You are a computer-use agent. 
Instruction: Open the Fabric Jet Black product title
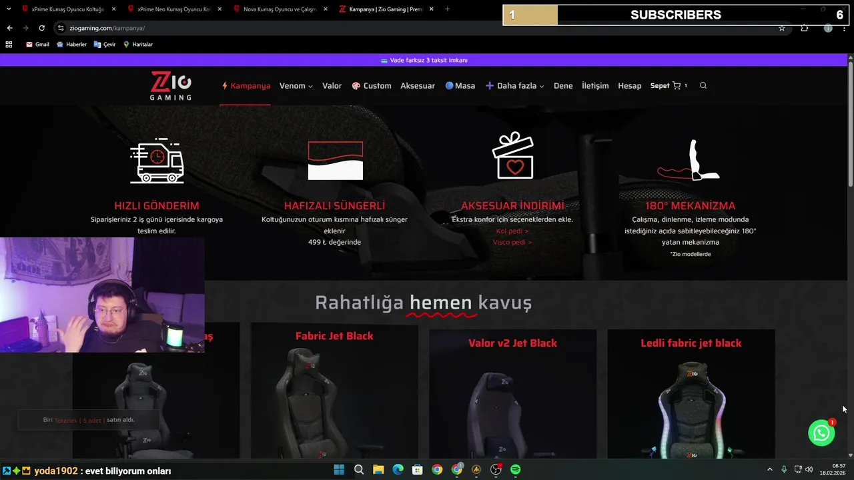(x=334, y=336)
